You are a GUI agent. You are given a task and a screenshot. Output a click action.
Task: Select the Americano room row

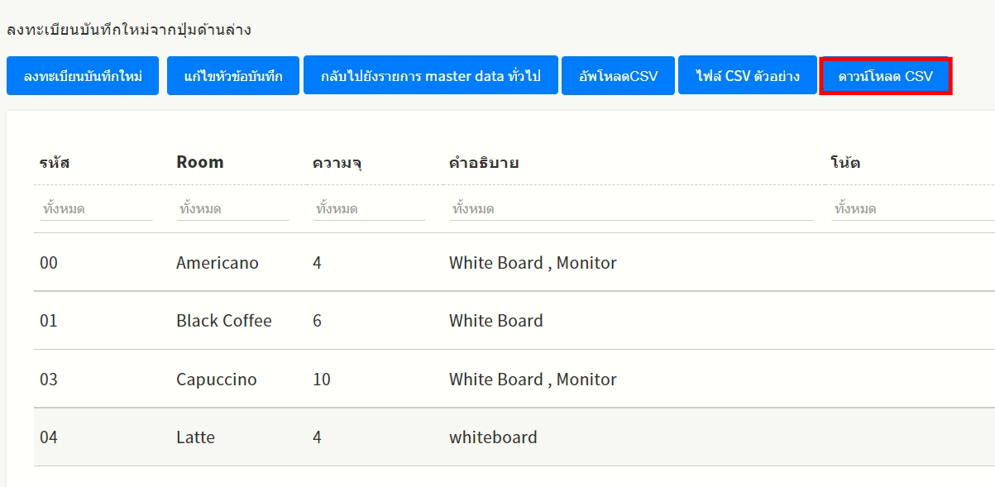(217, 263)
